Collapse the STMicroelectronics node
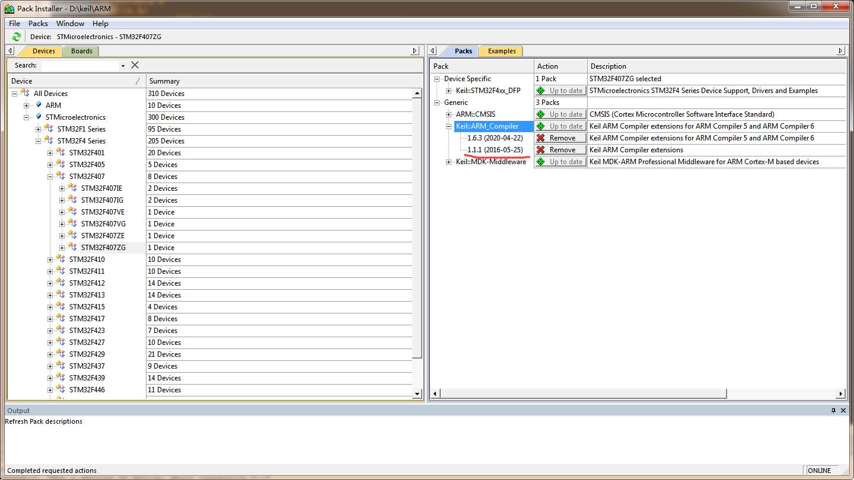854x480 pixels. pyautogui.click(x=26, y=117)
